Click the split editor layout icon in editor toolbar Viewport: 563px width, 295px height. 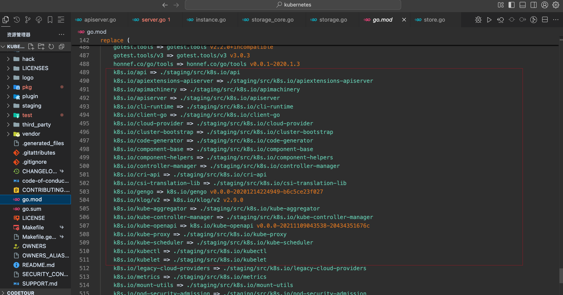(x=545, y=20)
